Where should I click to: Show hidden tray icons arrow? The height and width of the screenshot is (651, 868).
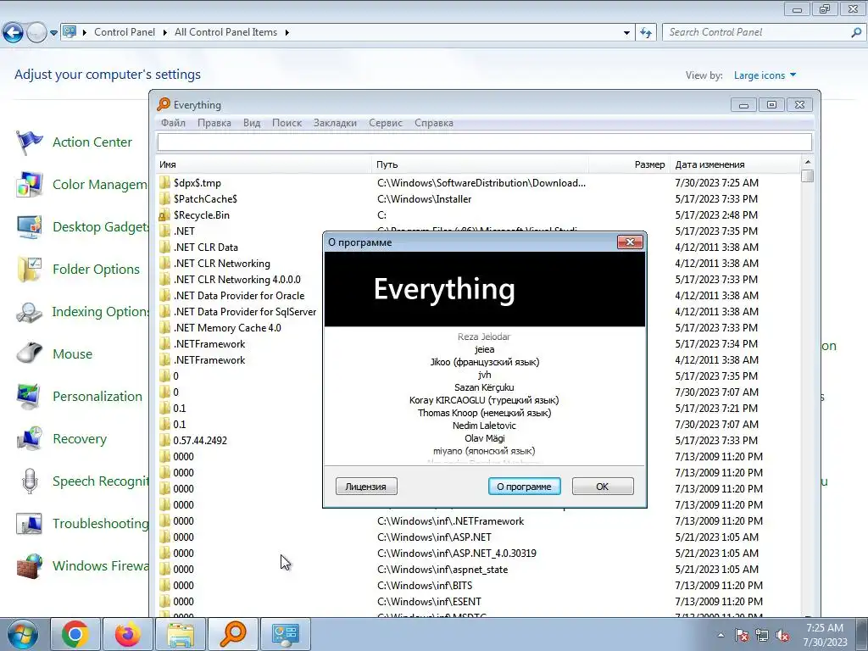pyautogui.click(x=721, y=636)
